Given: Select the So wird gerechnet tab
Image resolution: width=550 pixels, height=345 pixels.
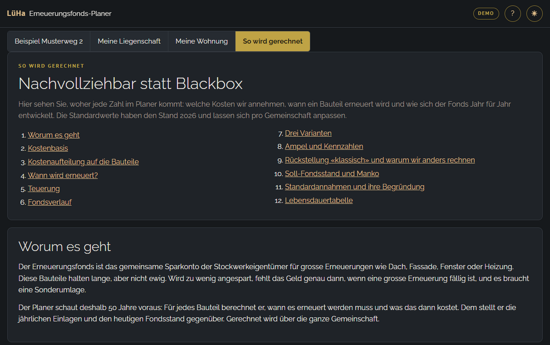Looking at the screenshot, I should (273, 41).
